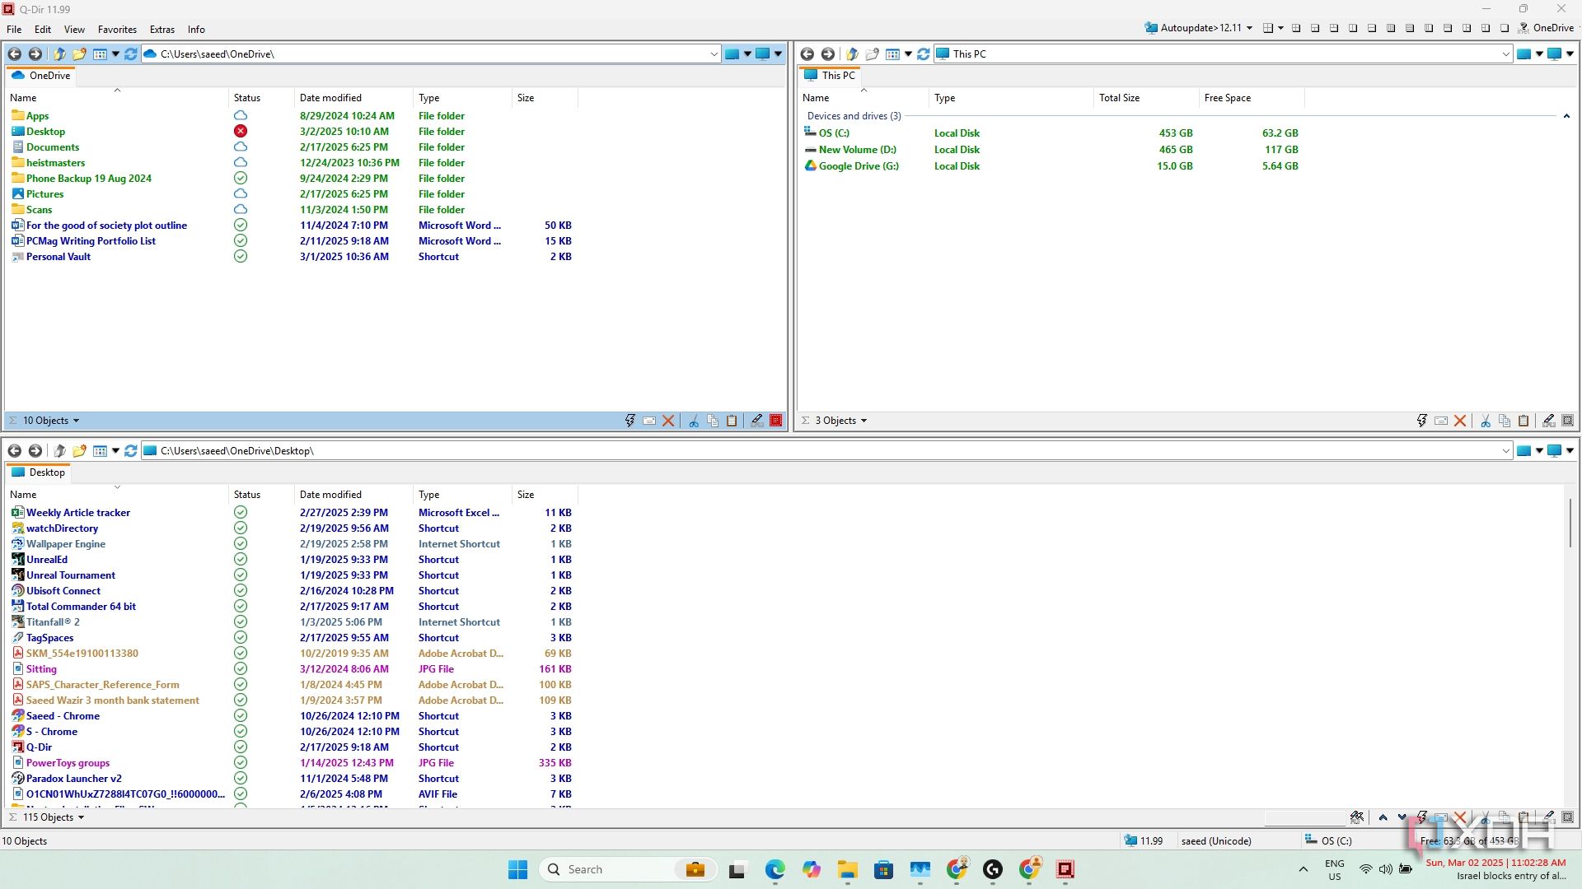Open Q-Dir from the Windows taskbar
The height and width of the screenshot is (889, 1582).
[x=1065, y=869]
